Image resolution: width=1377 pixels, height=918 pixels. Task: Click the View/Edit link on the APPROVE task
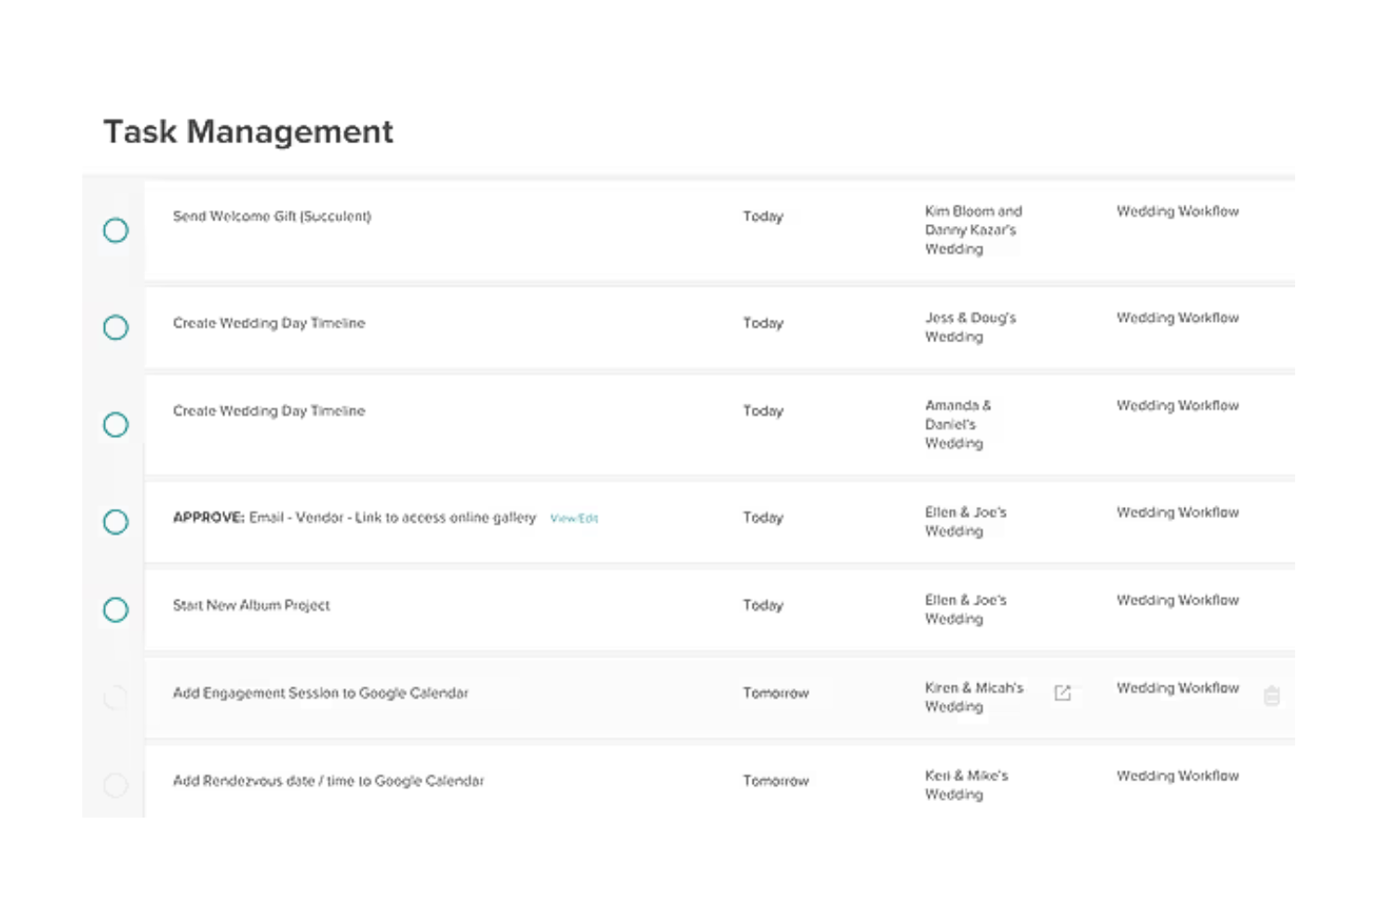(574, 519)
